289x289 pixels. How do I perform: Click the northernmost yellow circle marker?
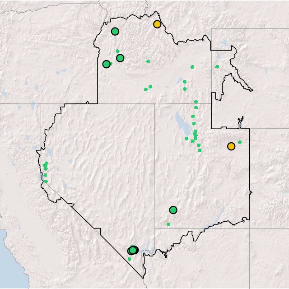157,24
